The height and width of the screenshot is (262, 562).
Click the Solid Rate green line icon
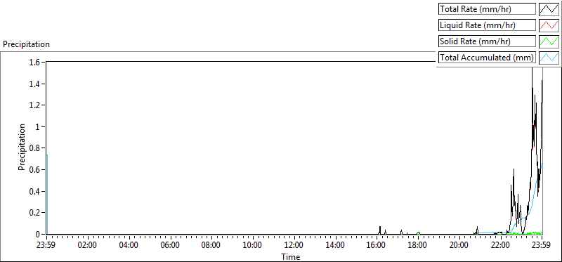click(x=549, y=41)
